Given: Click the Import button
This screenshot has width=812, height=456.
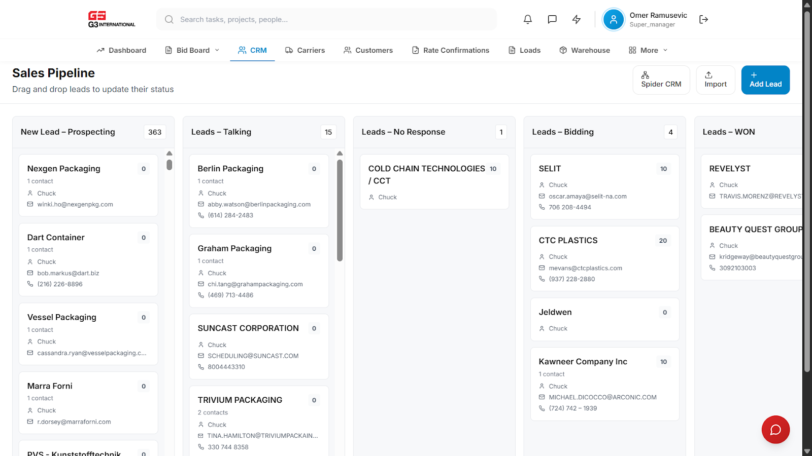Looking at the screenshot, I should point(716,80).
